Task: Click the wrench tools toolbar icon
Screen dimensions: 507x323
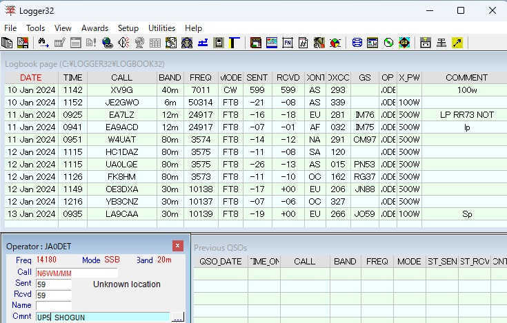Action: tap(319, 43)
